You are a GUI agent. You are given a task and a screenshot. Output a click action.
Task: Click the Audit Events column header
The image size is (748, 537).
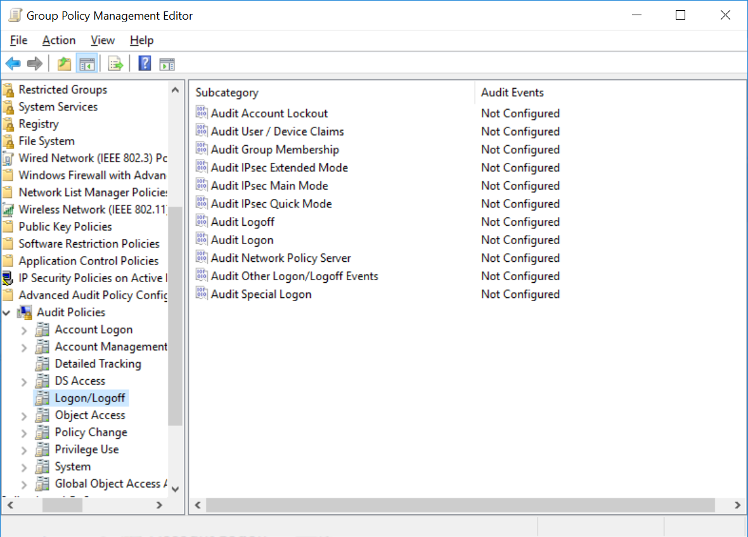[x=512, y=92]
